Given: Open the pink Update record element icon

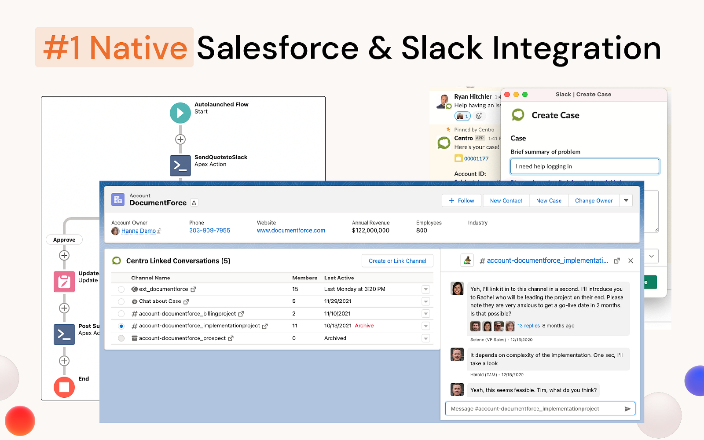Looking at the screenshot, I should tap(64, 282).
